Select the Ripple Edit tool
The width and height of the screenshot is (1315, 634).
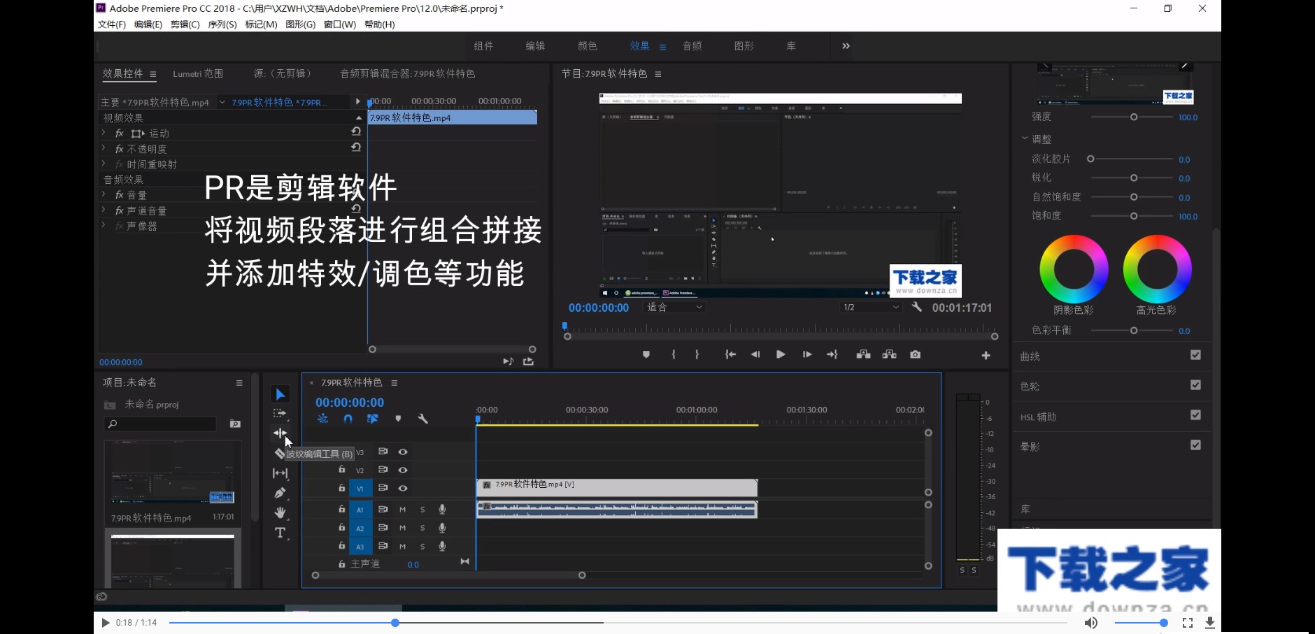280,433
